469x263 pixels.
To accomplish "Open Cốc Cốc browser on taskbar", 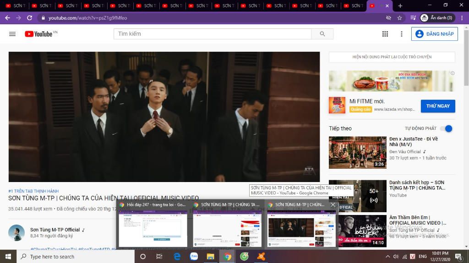I will coord(244,257).
